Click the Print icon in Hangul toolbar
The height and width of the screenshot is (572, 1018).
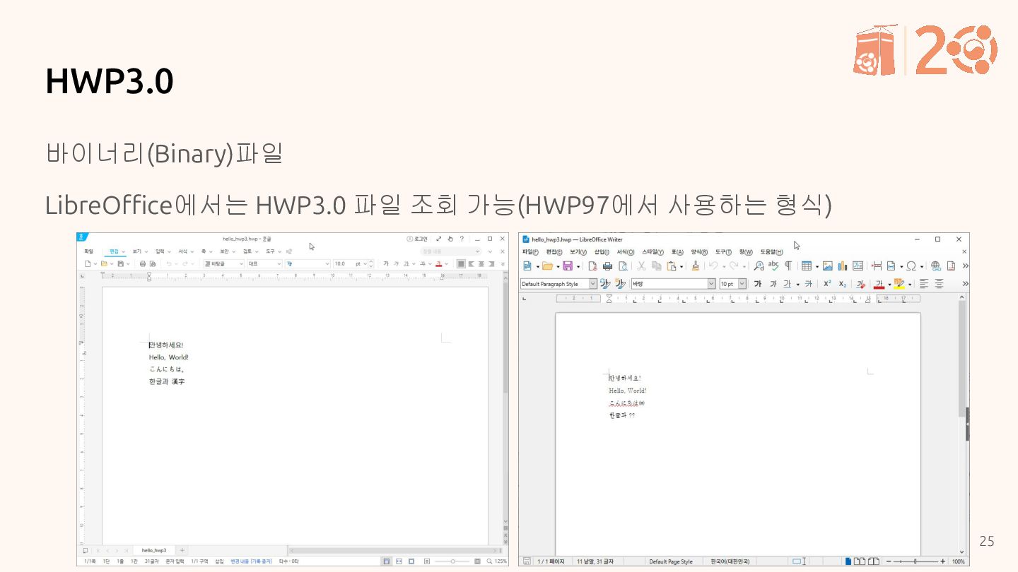[x=143, y=263]
